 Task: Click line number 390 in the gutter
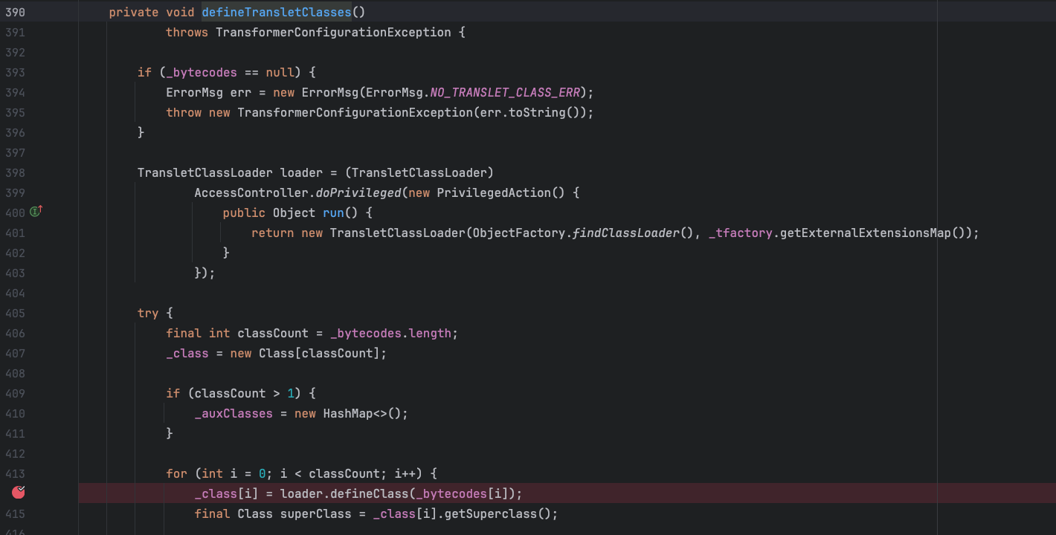point(15,13)
